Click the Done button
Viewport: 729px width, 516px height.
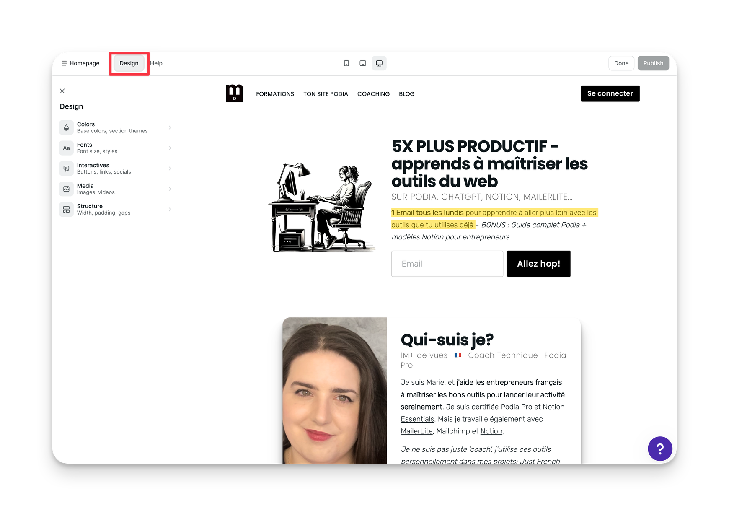pos(621,63)
